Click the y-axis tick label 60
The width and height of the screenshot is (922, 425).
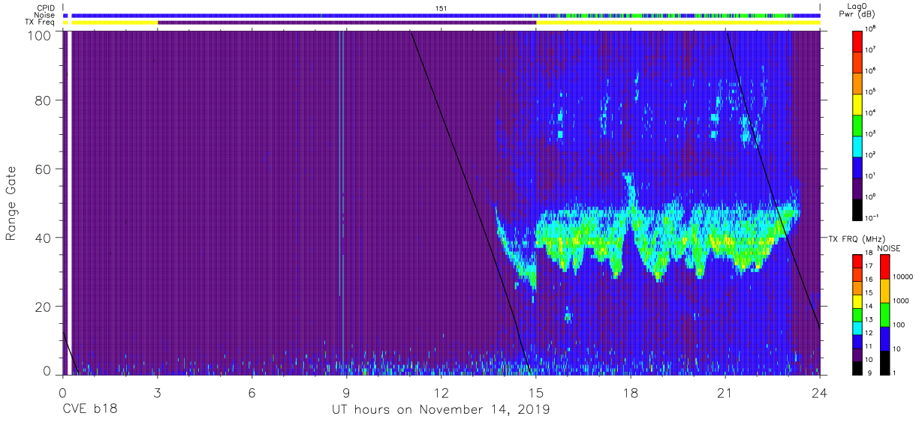(x=42, y=169)
